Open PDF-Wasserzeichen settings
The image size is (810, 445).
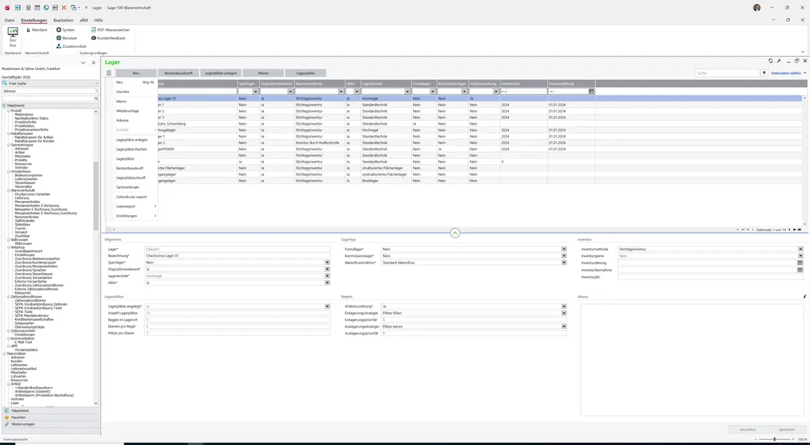pos(111,30)
